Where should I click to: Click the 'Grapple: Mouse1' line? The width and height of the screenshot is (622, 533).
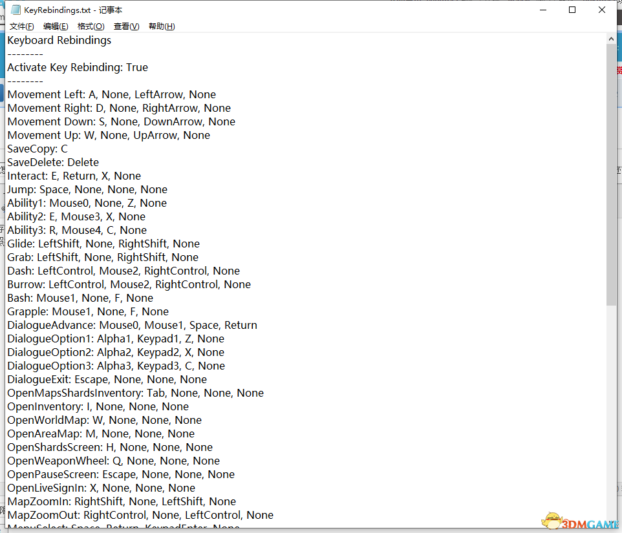tap(88, 311)
